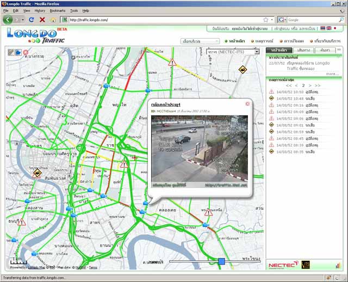
Task: Open the File menu
Action: click(x=6, y=11)
